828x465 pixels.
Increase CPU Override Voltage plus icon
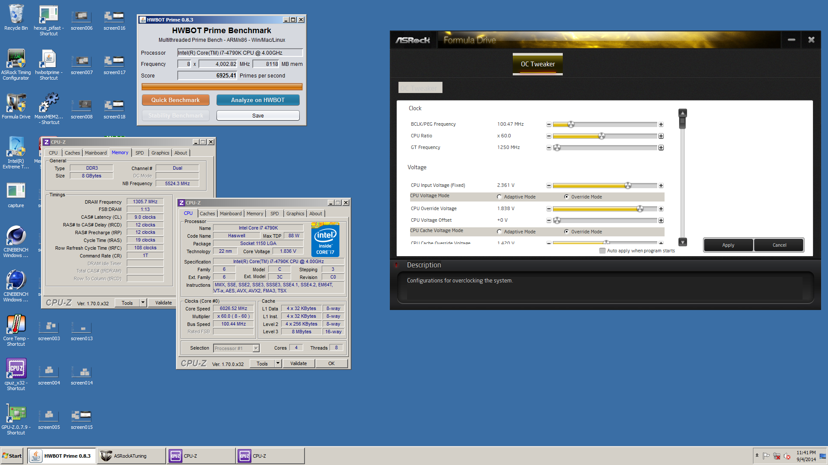(661, 209)
